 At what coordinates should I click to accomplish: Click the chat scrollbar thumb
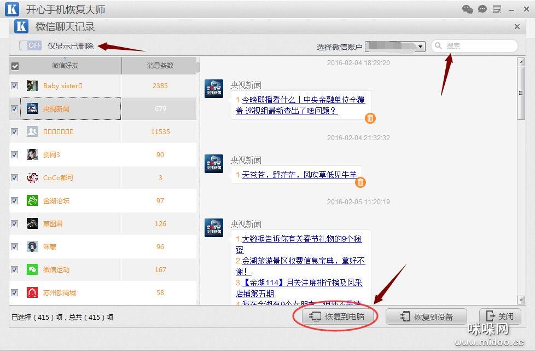coord(521,93)
